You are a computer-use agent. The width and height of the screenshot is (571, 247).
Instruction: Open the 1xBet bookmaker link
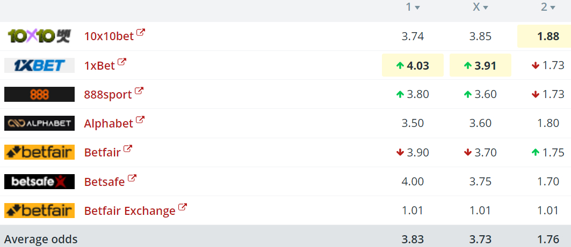[99, 66]
